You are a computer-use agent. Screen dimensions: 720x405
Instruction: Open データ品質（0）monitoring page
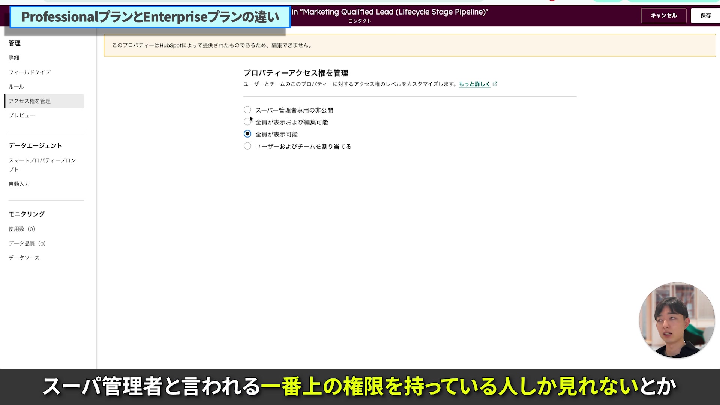point(27,243)
